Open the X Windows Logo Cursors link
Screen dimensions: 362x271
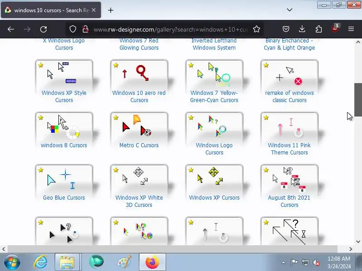pos(64,44)
